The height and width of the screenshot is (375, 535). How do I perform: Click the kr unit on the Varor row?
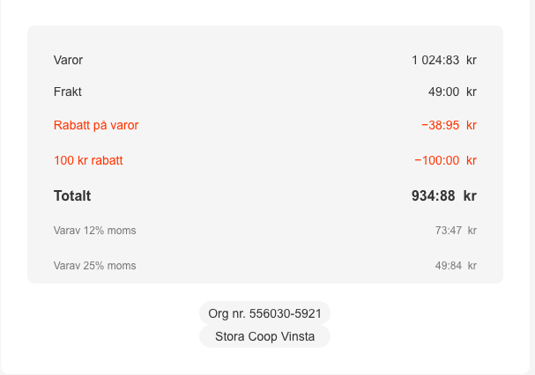pos(472,60)
